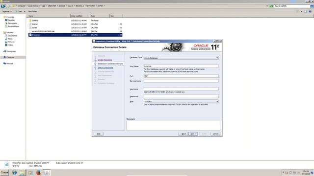Click the Password input field
The image size is (314, 176).
[181, 96]
